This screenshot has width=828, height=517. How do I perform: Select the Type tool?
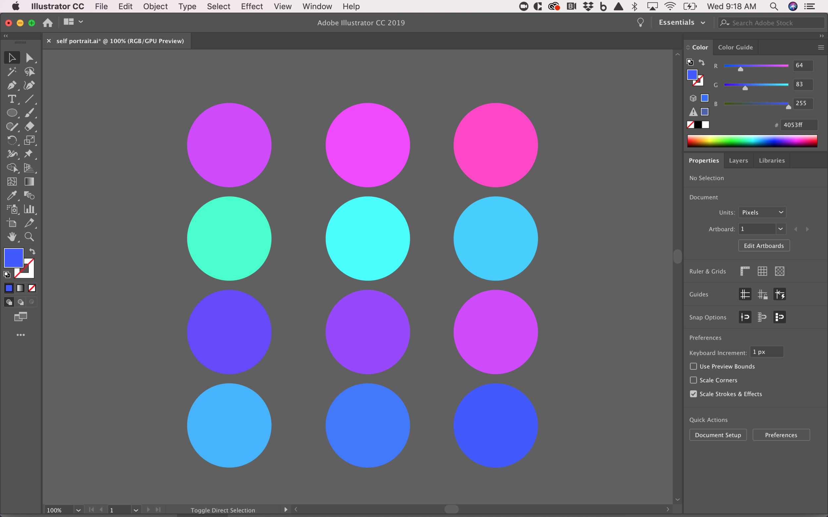click(x=12, y=99)
